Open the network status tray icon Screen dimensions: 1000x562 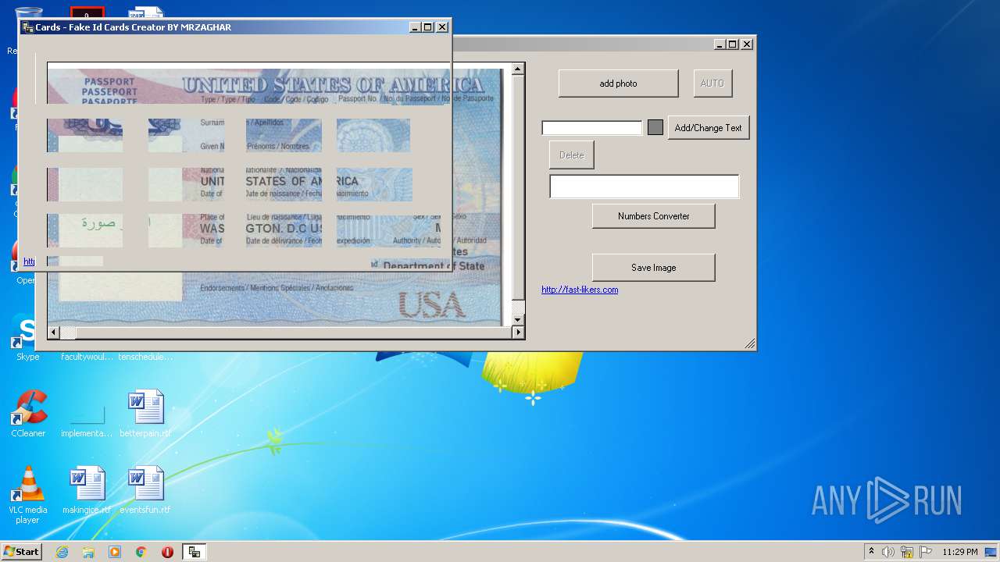tap(907, 552)
